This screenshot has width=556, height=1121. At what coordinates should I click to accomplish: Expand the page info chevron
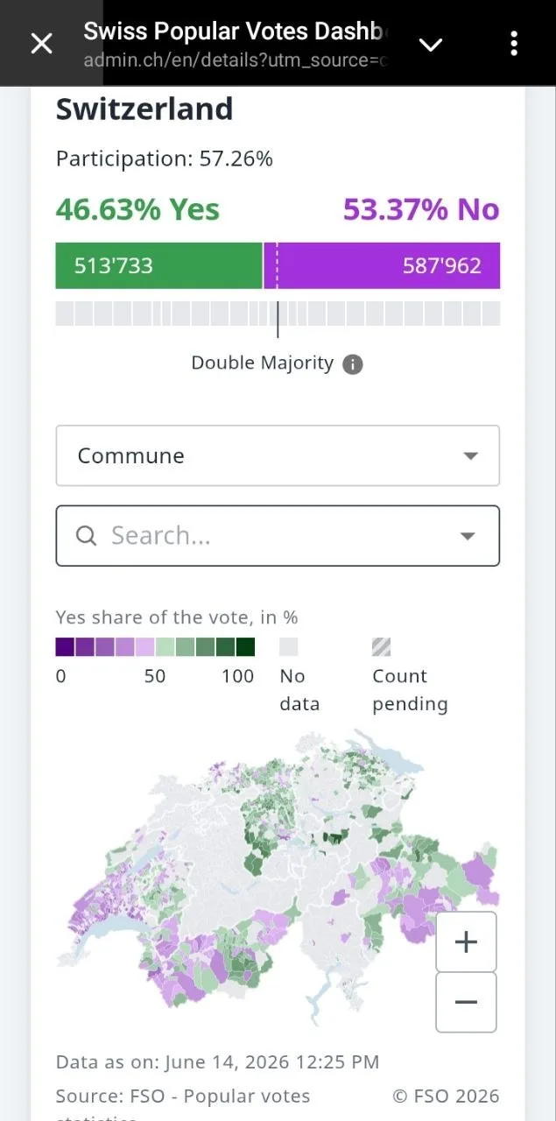click(431, 45)
